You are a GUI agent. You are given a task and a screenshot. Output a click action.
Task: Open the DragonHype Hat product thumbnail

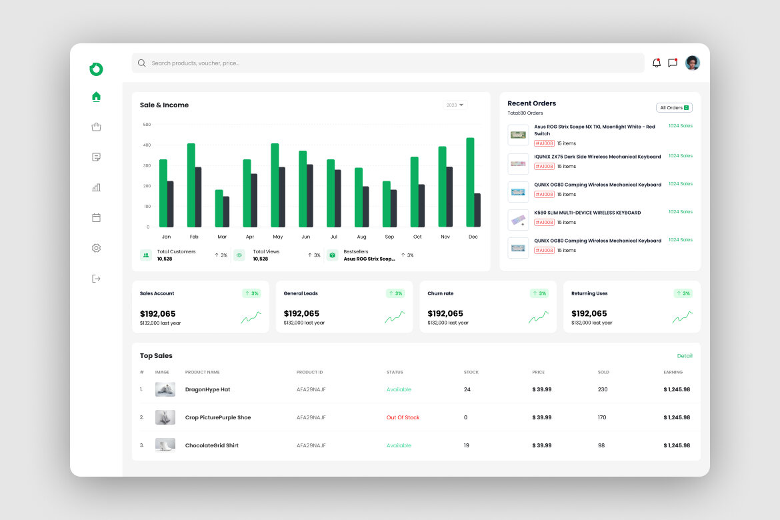(x=165, y=389)
